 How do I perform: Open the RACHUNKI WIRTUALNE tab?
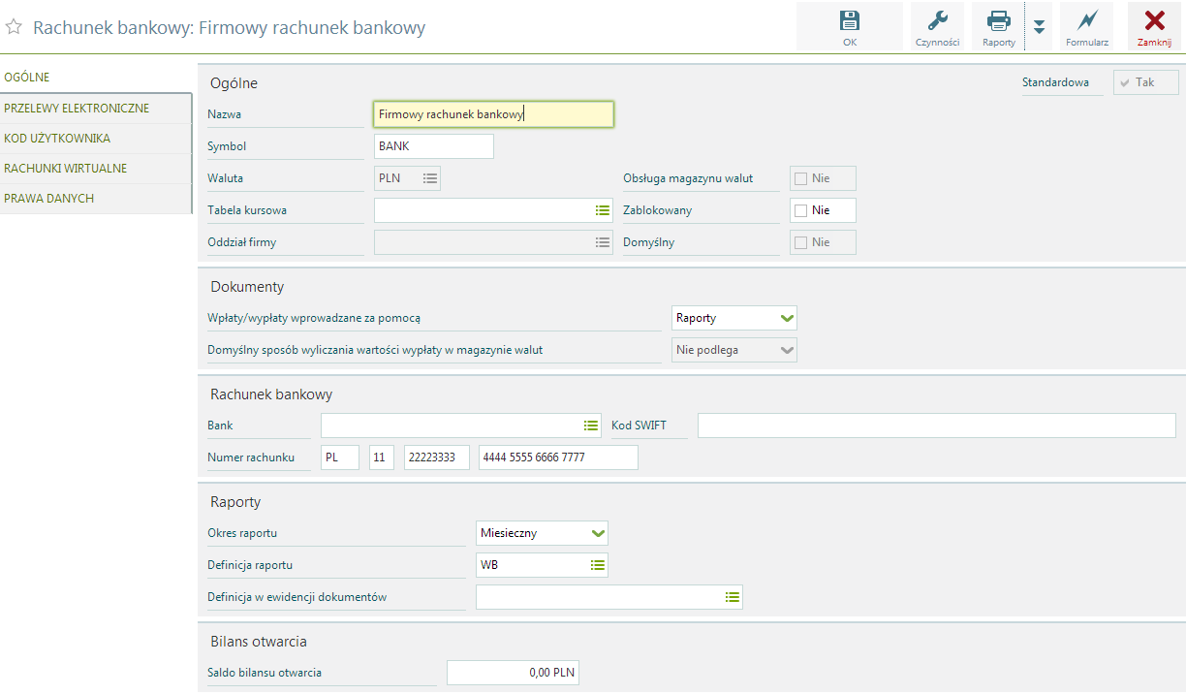pos(96,168)
